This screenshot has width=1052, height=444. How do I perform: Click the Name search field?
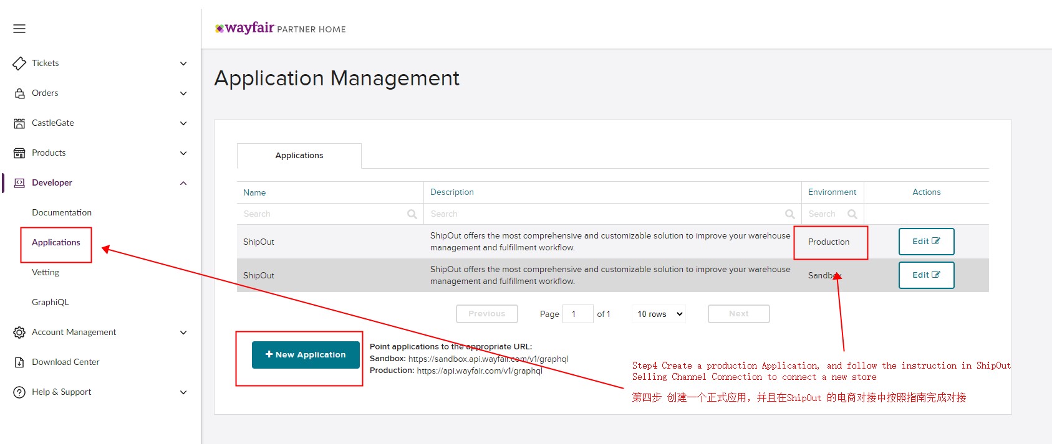(330, 214)
